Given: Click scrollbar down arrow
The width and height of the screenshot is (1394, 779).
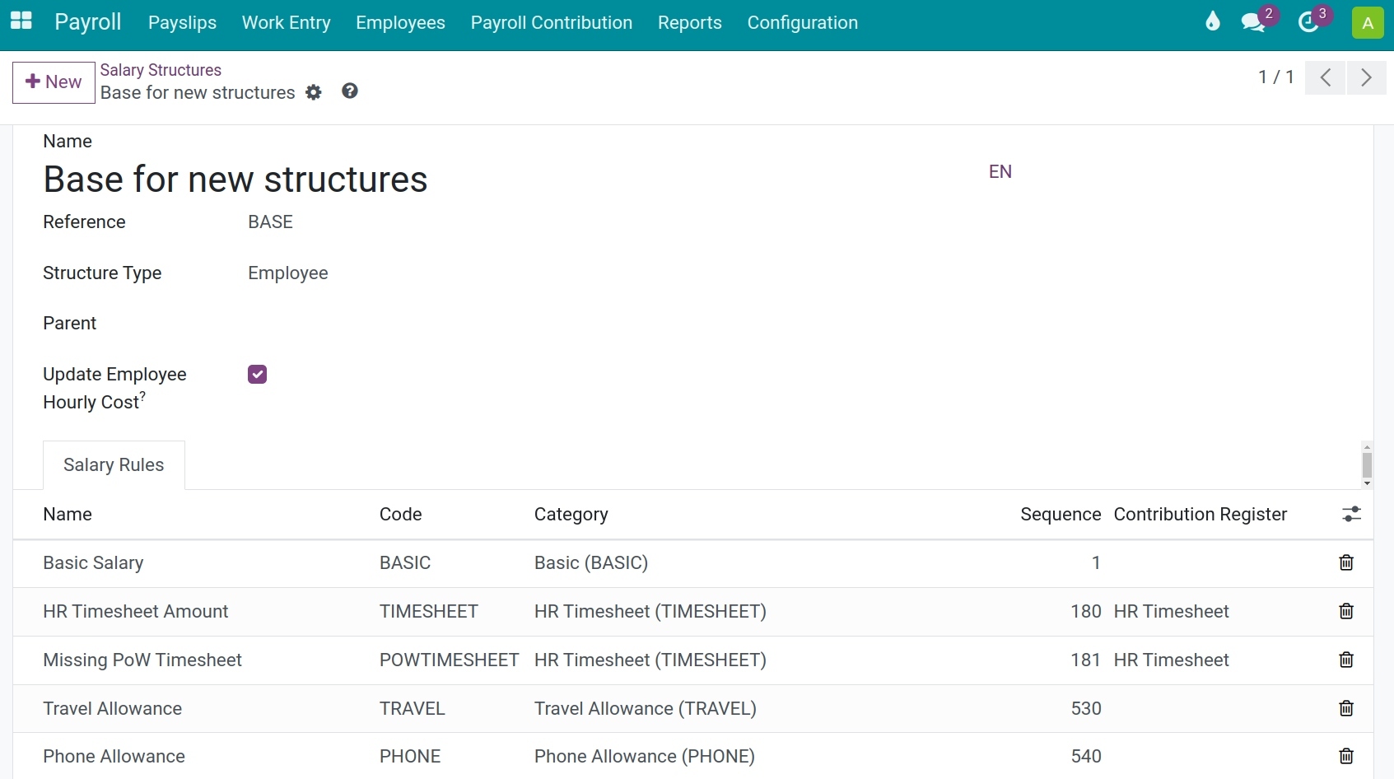Looking at the screenshot, I should pyautogui.click(x=1367, y=483).
